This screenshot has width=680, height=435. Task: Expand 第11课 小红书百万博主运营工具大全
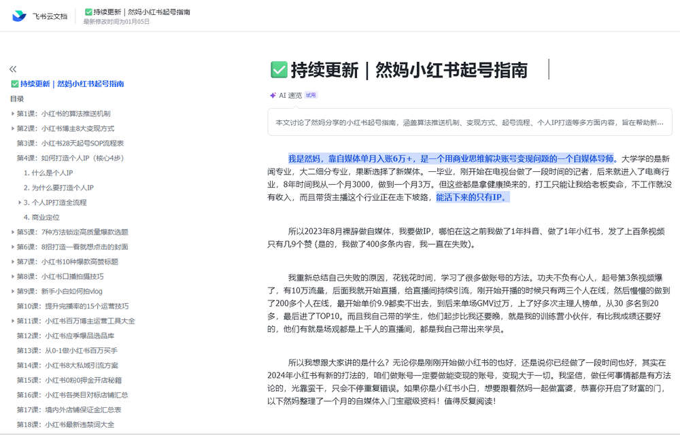(x=13, y=321)
